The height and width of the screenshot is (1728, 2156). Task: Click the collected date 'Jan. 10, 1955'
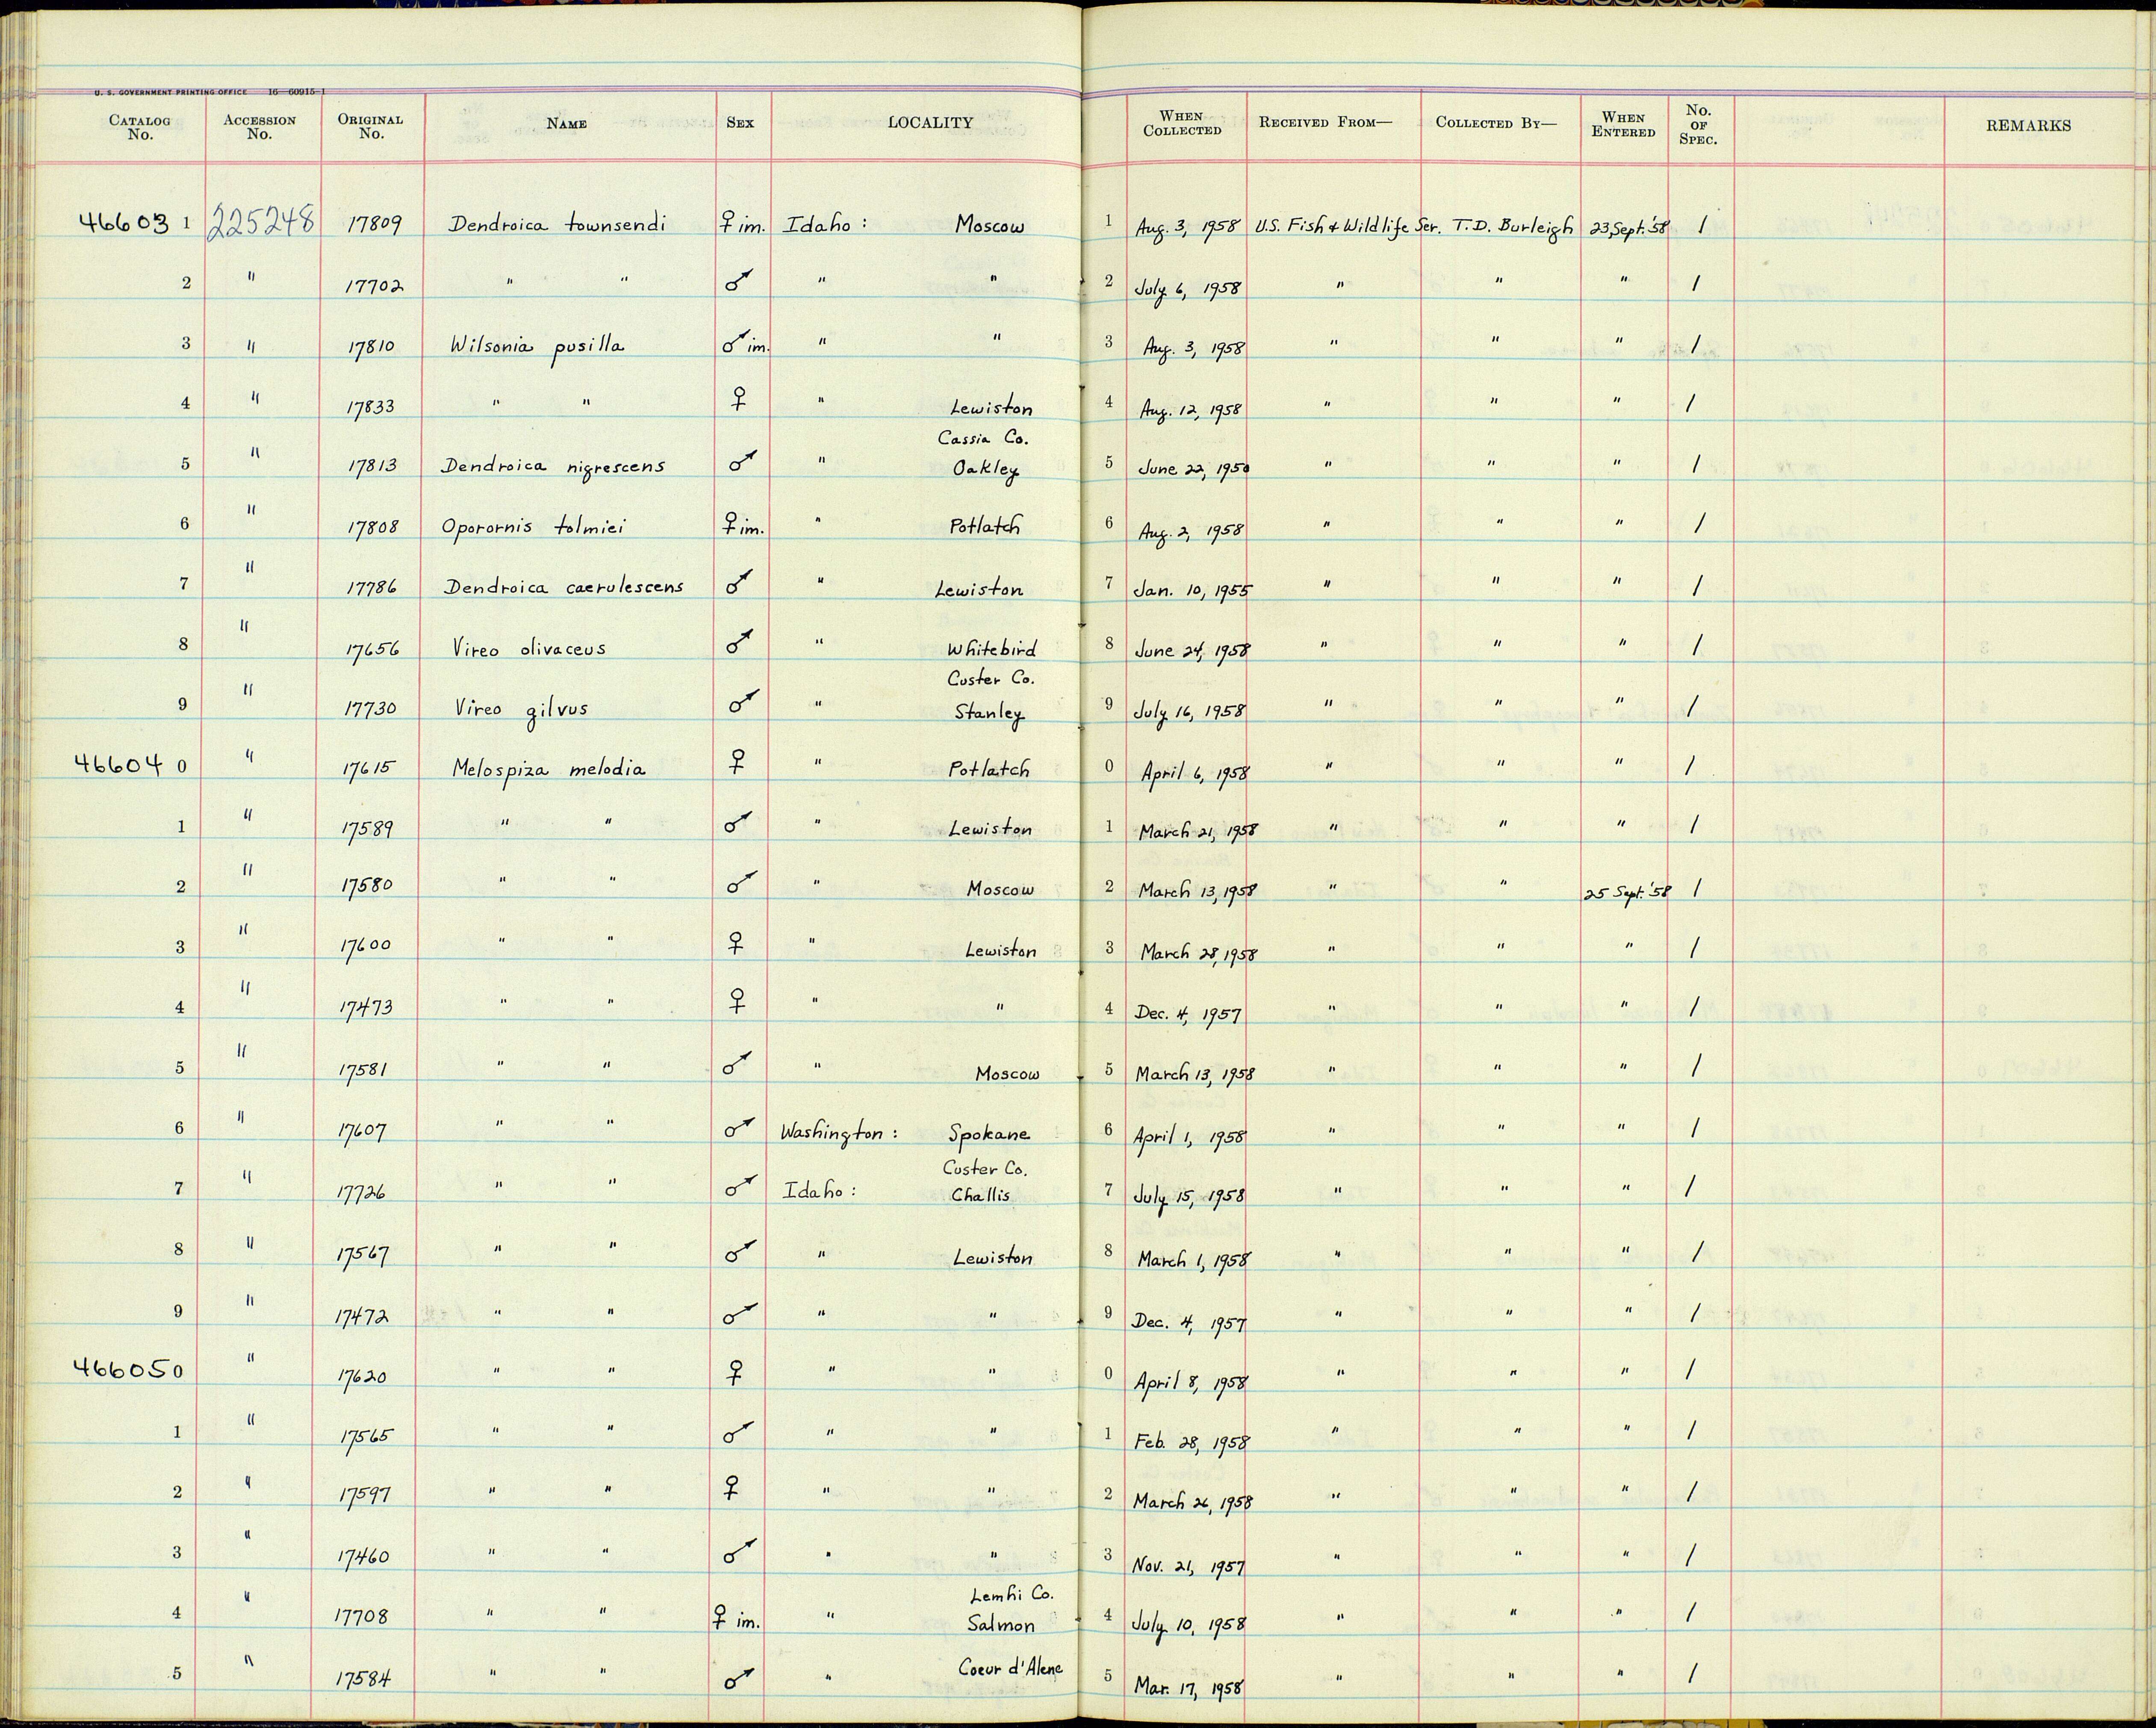pos(1192,590)
